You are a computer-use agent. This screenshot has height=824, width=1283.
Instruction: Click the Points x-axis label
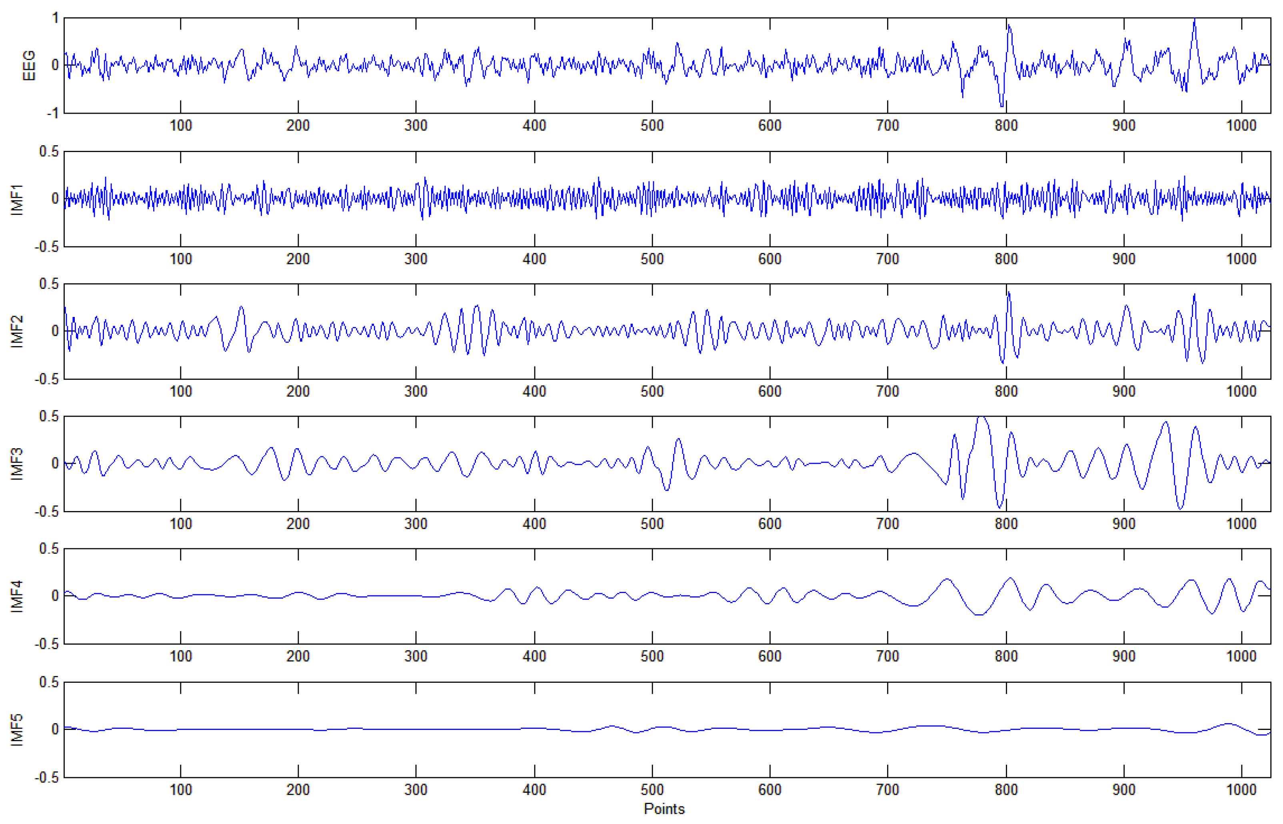point(664,808)
